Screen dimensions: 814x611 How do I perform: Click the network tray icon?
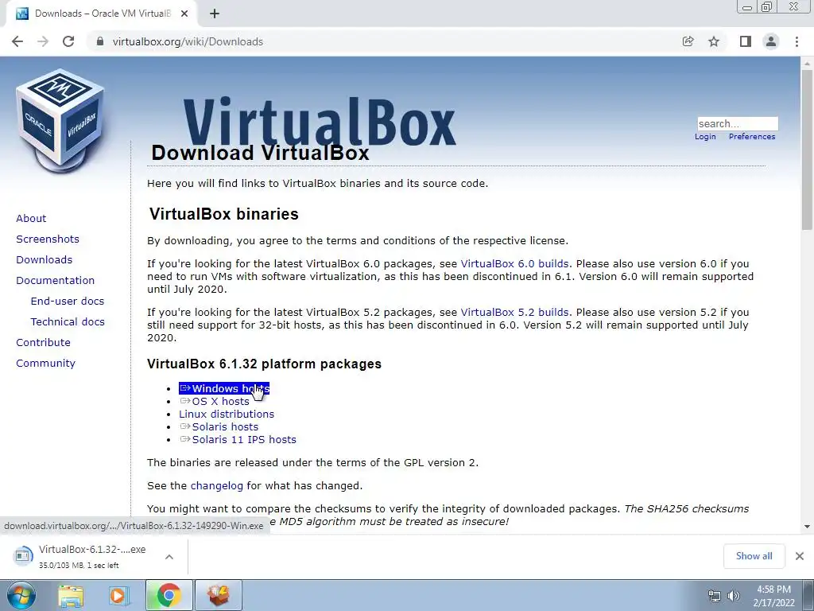[x=715, y=596]
